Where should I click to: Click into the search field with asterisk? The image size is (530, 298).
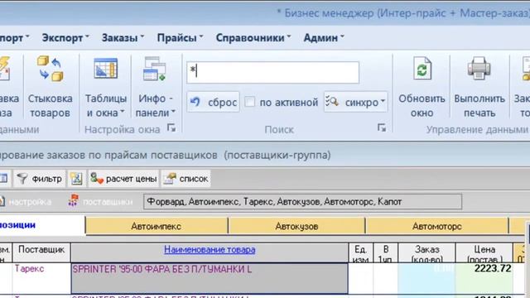pos(272,72)
